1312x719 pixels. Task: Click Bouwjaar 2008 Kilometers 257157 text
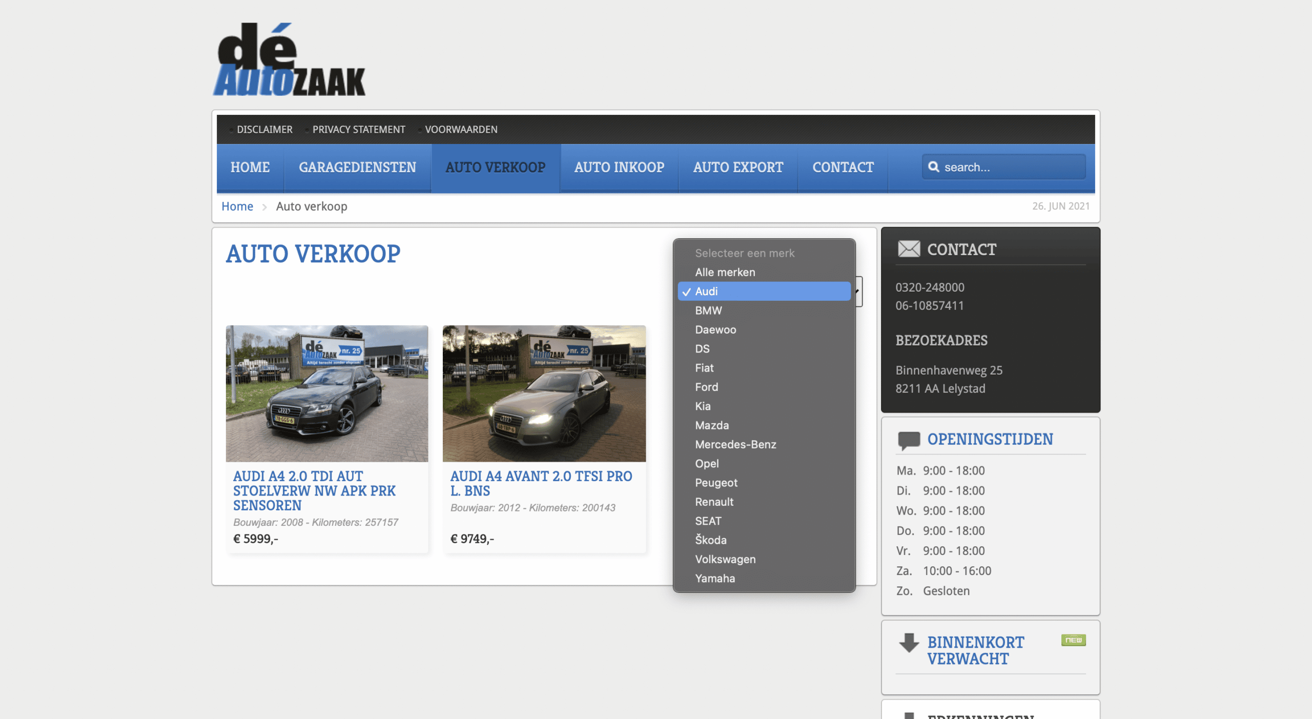coord(316,522)
